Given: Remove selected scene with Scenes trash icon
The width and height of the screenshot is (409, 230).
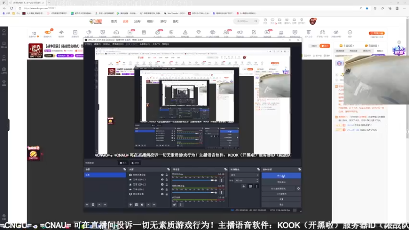Looking at the screenshot, I should [93, 205].
